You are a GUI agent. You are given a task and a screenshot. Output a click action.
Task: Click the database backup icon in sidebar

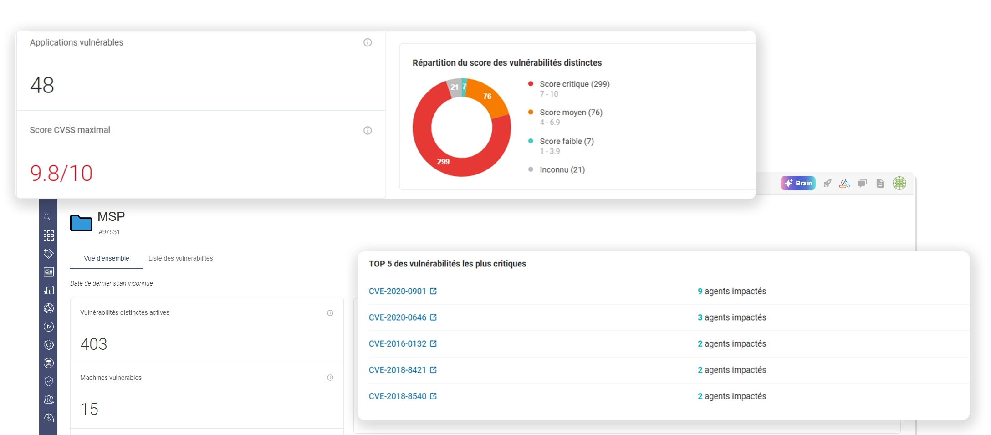(49, 363)
